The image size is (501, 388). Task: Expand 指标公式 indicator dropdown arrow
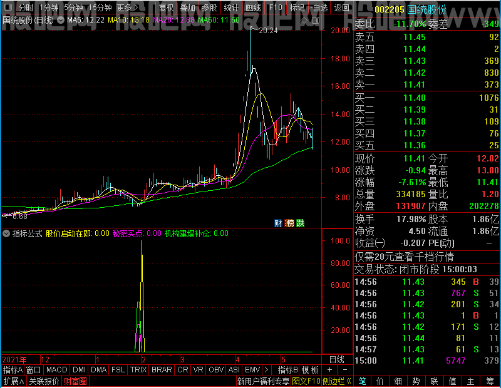point(6,233)
